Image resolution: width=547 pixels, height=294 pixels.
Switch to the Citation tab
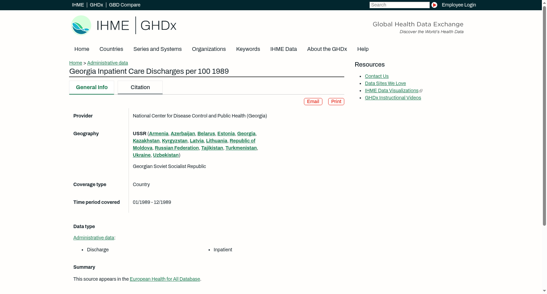[140, 87]
